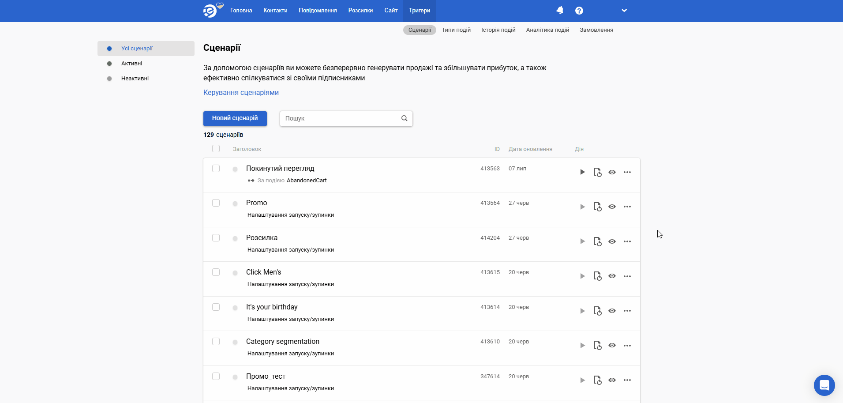View the Promo scenario

(612, 207)
